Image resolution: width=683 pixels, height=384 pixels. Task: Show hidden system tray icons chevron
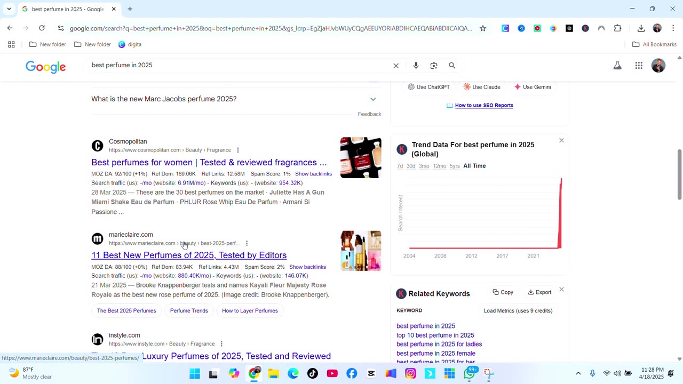pyautogui.click(x=578, y=373)
